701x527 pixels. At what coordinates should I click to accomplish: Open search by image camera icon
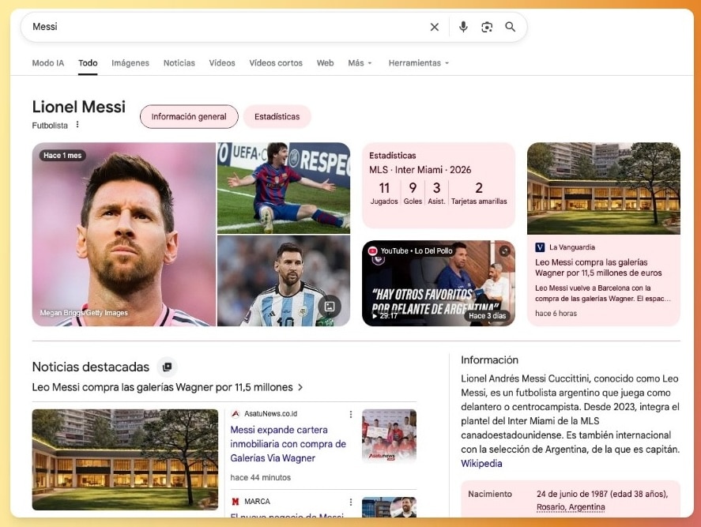click(486, 27)
